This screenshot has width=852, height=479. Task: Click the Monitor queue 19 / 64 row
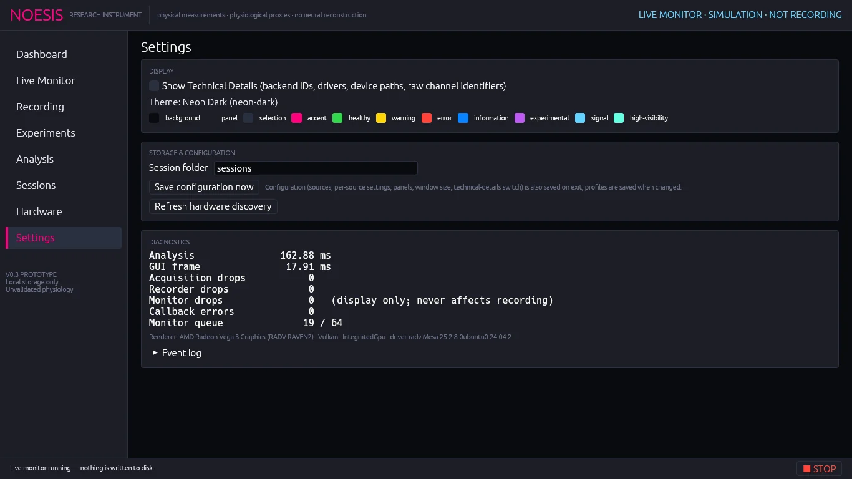coord(246,322)
